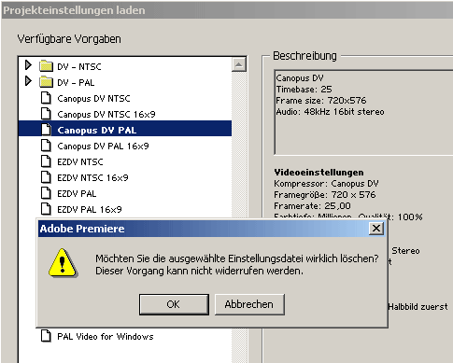This screenshot has height=363, width=453.
Task: Select the Canopus DV PAL 16x9 preset
Action: 103,147
